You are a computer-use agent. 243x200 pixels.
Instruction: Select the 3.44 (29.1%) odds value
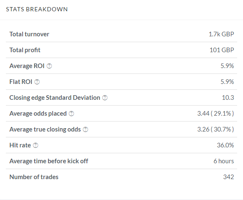(x=215, y=114)
